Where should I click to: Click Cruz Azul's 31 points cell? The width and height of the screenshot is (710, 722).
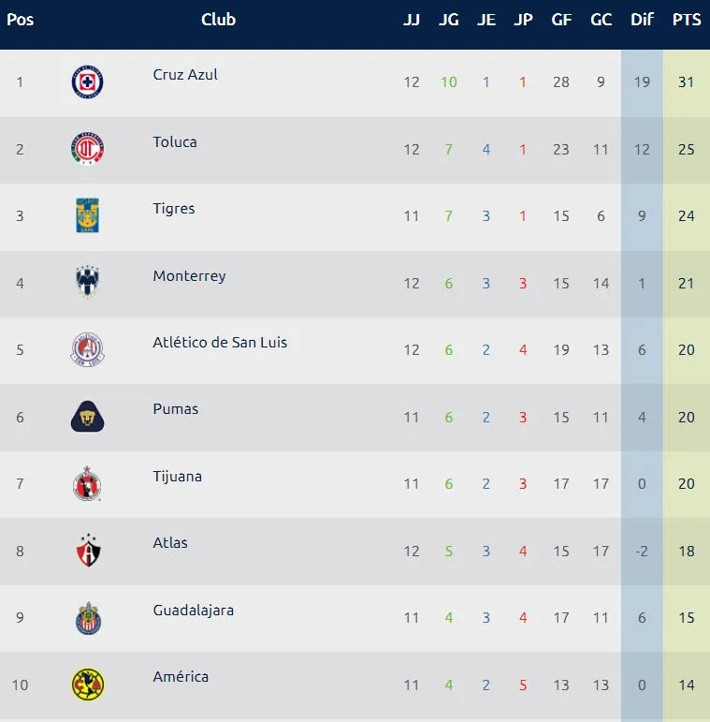tap(687, 82)
